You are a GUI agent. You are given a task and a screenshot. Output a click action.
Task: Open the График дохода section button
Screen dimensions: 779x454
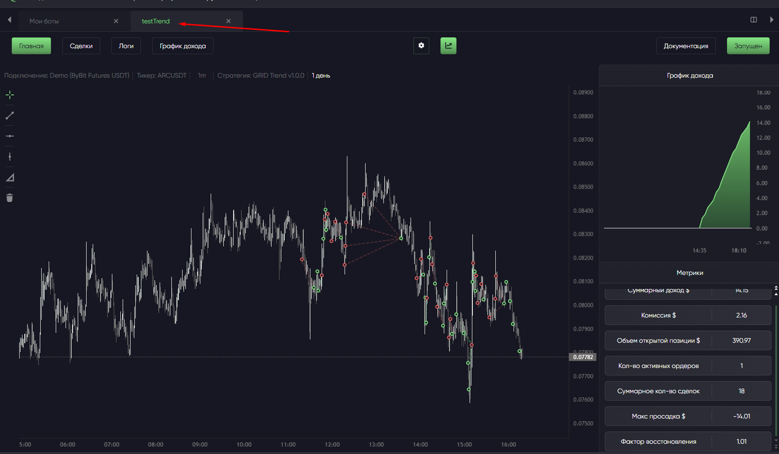pos(183,46)
